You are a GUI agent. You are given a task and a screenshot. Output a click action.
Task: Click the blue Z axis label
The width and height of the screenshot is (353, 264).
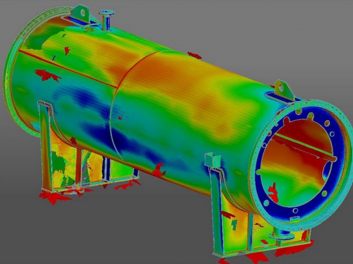[x=54, y=58]
